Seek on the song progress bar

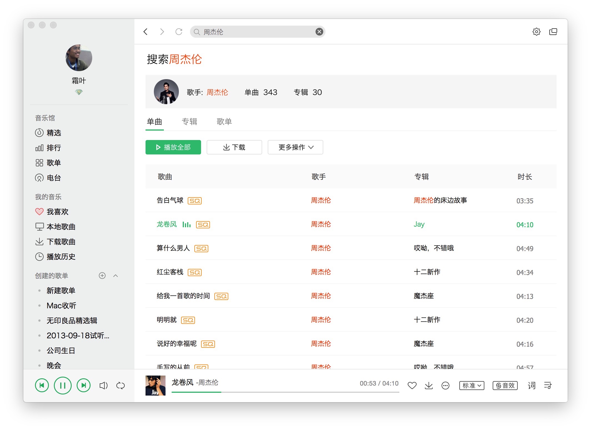pos(285,392)
